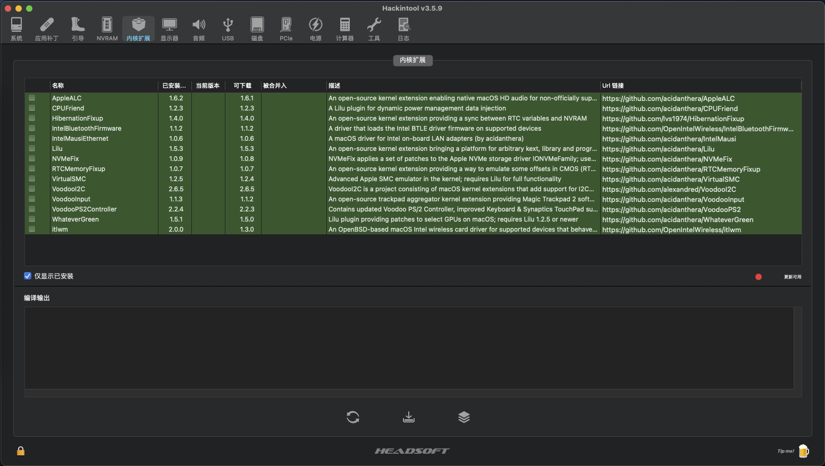
Task: Open the 音频 audio section
Action: pyautogui.click(x=199, y=29)
